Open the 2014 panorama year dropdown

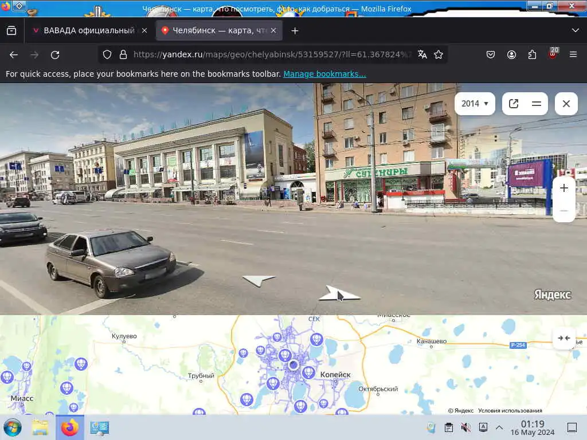tap(475, 104)
